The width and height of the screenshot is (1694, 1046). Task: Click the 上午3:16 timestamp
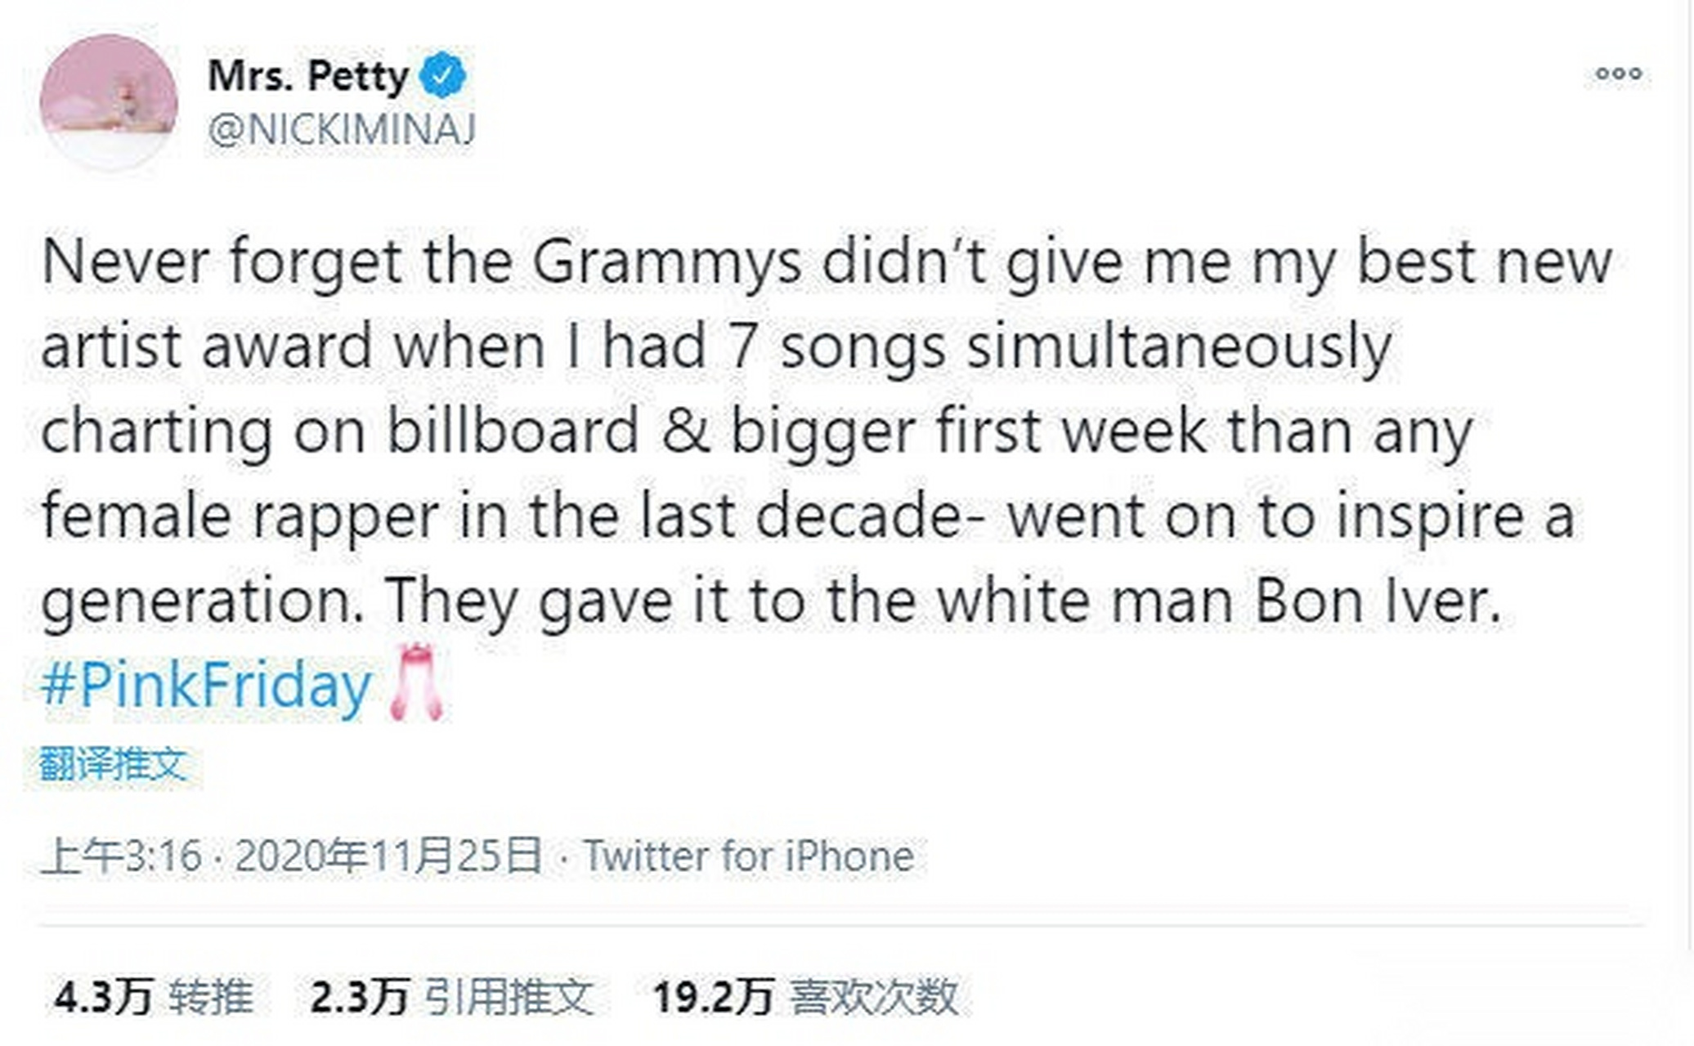coord(121,856)
